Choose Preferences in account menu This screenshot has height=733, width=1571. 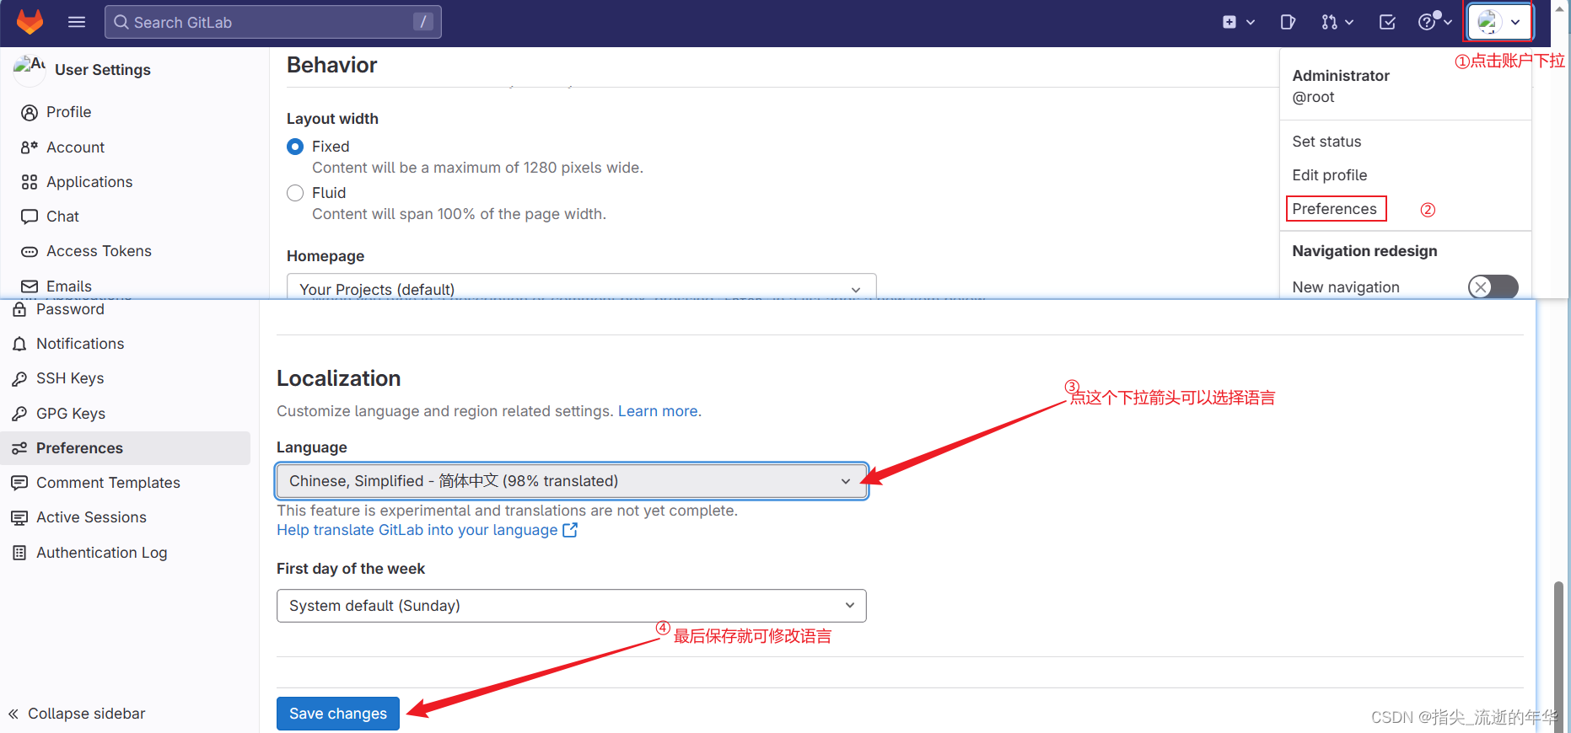point(1334,209)
